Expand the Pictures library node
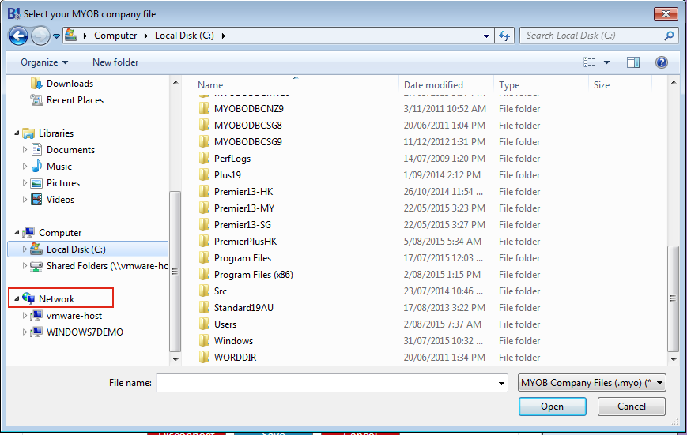Image resolution: width=687 pixels, height=435 pixels. tap(25, 183)
